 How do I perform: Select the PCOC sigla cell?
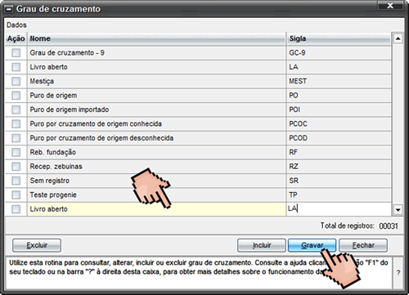[339, 123]
